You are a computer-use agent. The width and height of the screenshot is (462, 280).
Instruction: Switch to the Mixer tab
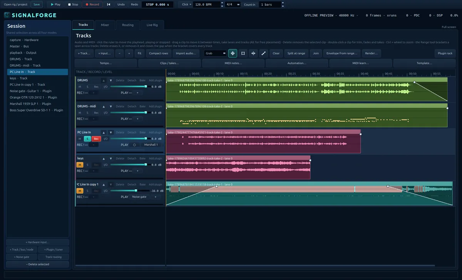(x=105, y=25)
